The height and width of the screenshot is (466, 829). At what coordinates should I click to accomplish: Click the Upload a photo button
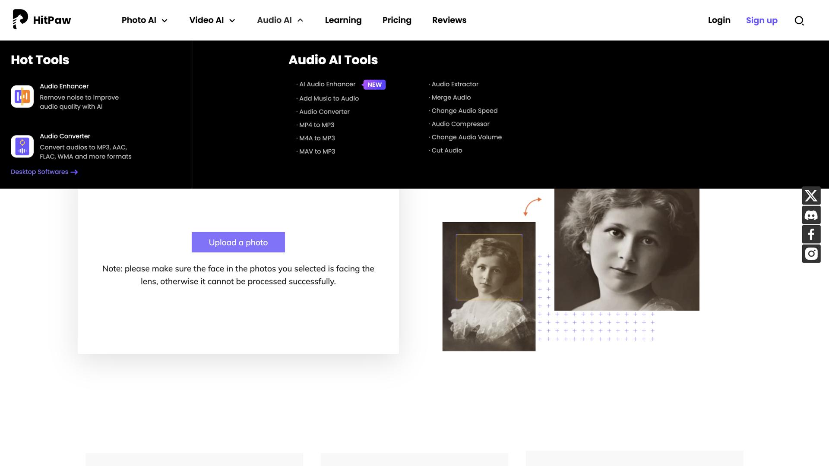(238, 242)
